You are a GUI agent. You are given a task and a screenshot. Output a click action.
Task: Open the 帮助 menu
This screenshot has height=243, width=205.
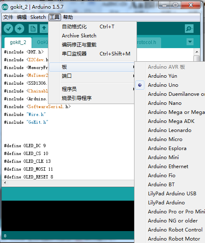point(68,17)
